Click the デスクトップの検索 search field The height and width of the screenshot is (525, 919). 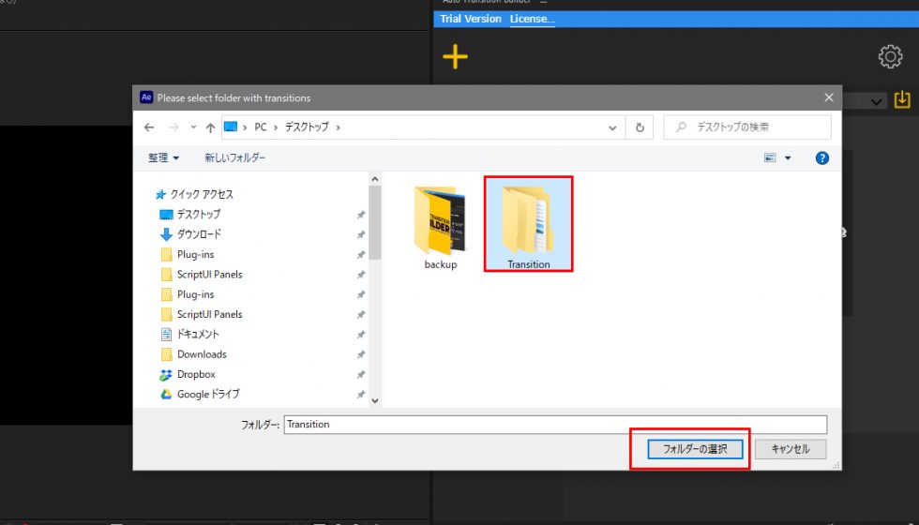click(x=747, y=127)
